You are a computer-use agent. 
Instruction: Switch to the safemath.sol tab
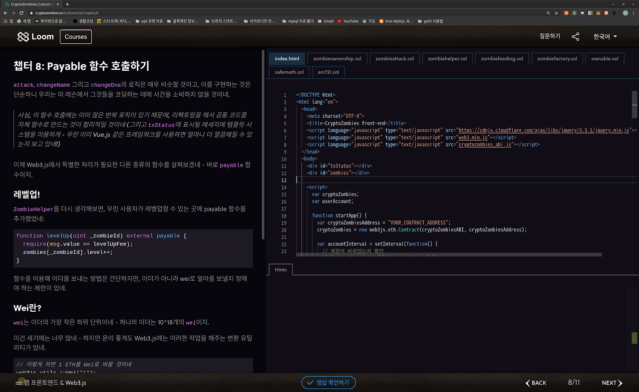(289, 72)
